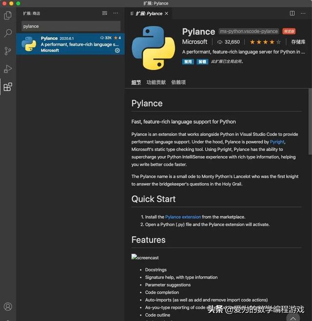Viewport: 312px width, 321px height.
Task: Select the Pylance 2020.6.1 extension entry
Action: coord(71,44)
